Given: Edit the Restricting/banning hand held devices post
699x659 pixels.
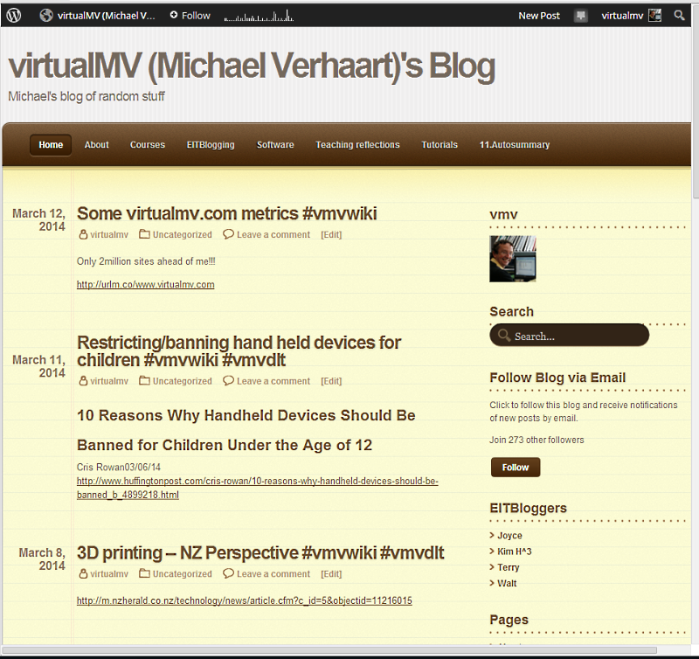Looking at the screenshot, I should (x=331, y=381).
